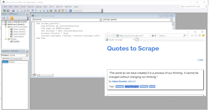The width and height of the screenshot is (209, 110).
Task: Click the View Code icon in Project pane
Action: pos(4,18)
